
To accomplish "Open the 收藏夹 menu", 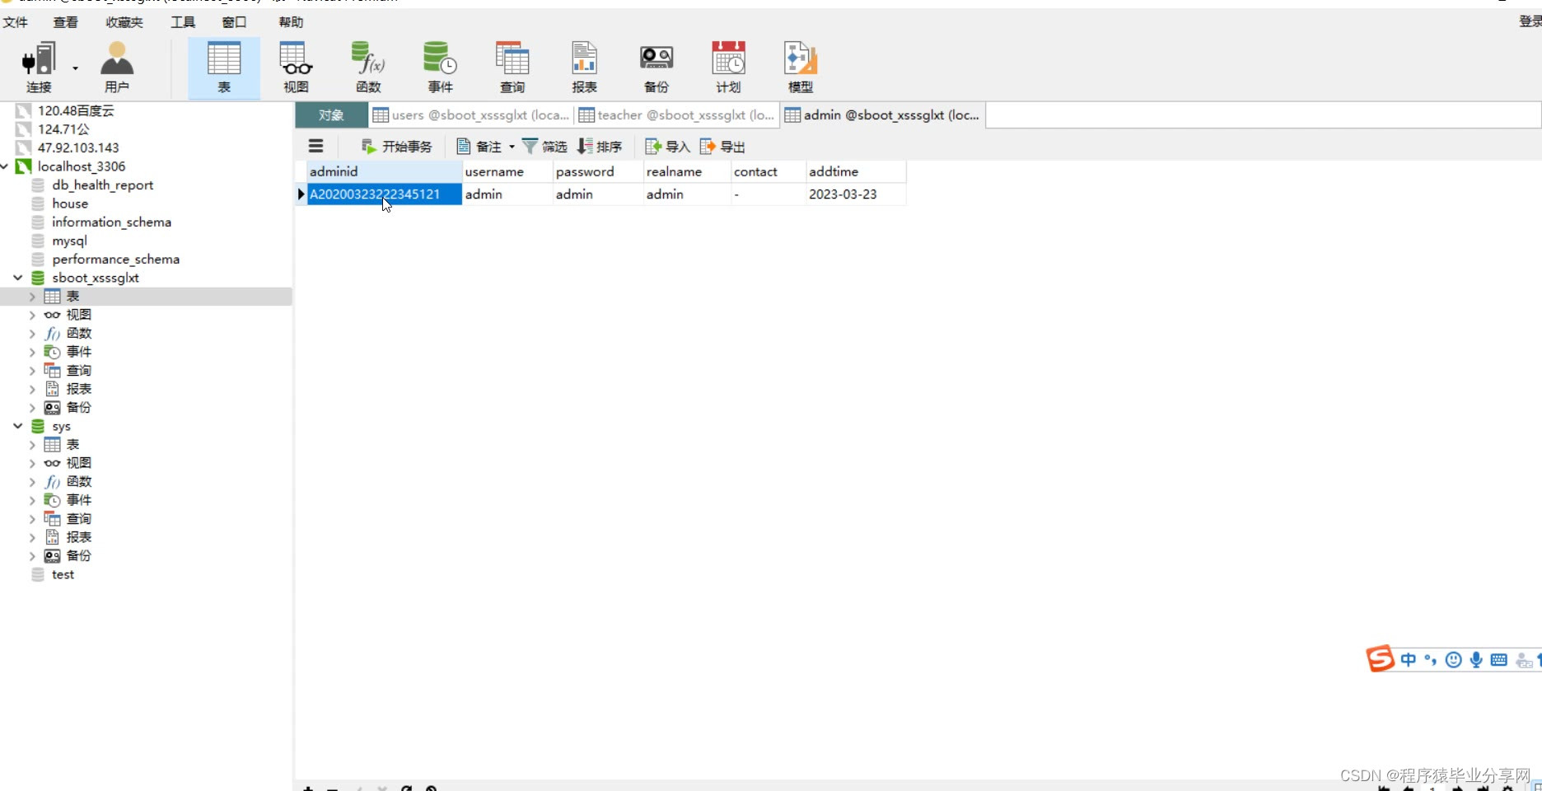I will click(124, 22).
